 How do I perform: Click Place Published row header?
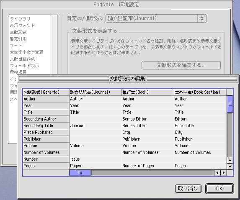click(x=46, y=132)
